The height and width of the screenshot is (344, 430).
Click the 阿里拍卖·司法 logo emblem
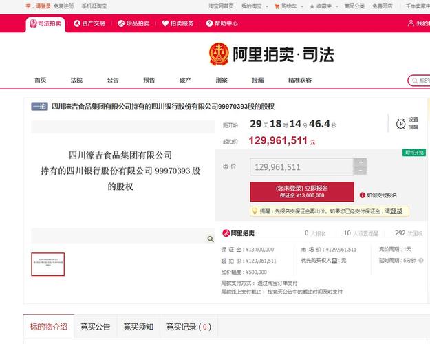[x=219, y=54]
